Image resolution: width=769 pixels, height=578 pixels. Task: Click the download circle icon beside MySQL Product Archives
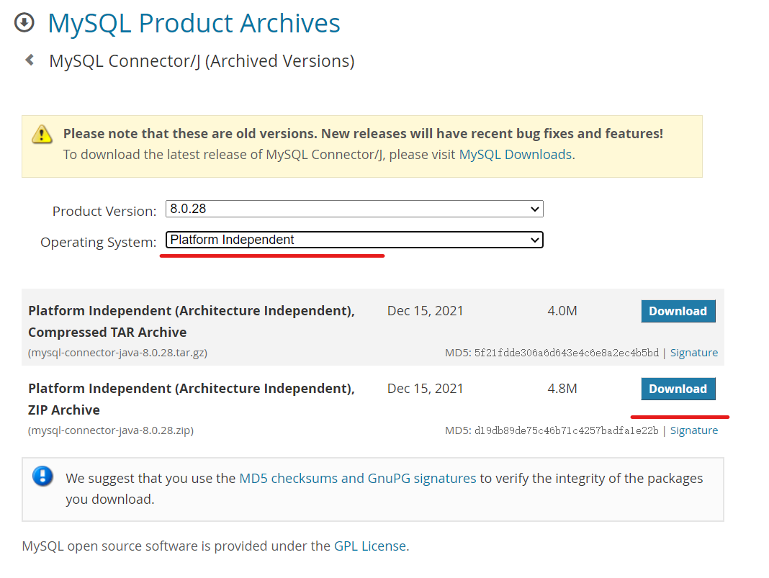24,22
